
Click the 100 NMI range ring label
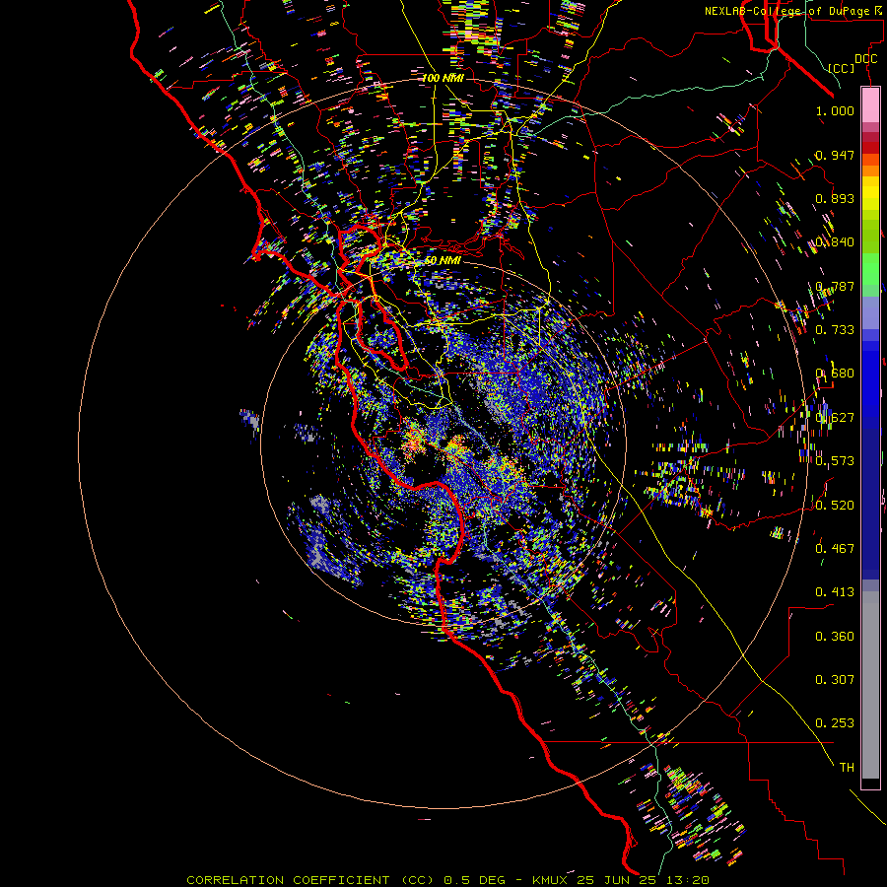click(x=443, y=78)
